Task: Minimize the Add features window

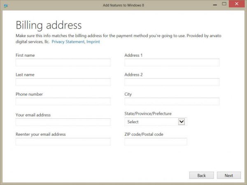Action: [x=215, y=5]
